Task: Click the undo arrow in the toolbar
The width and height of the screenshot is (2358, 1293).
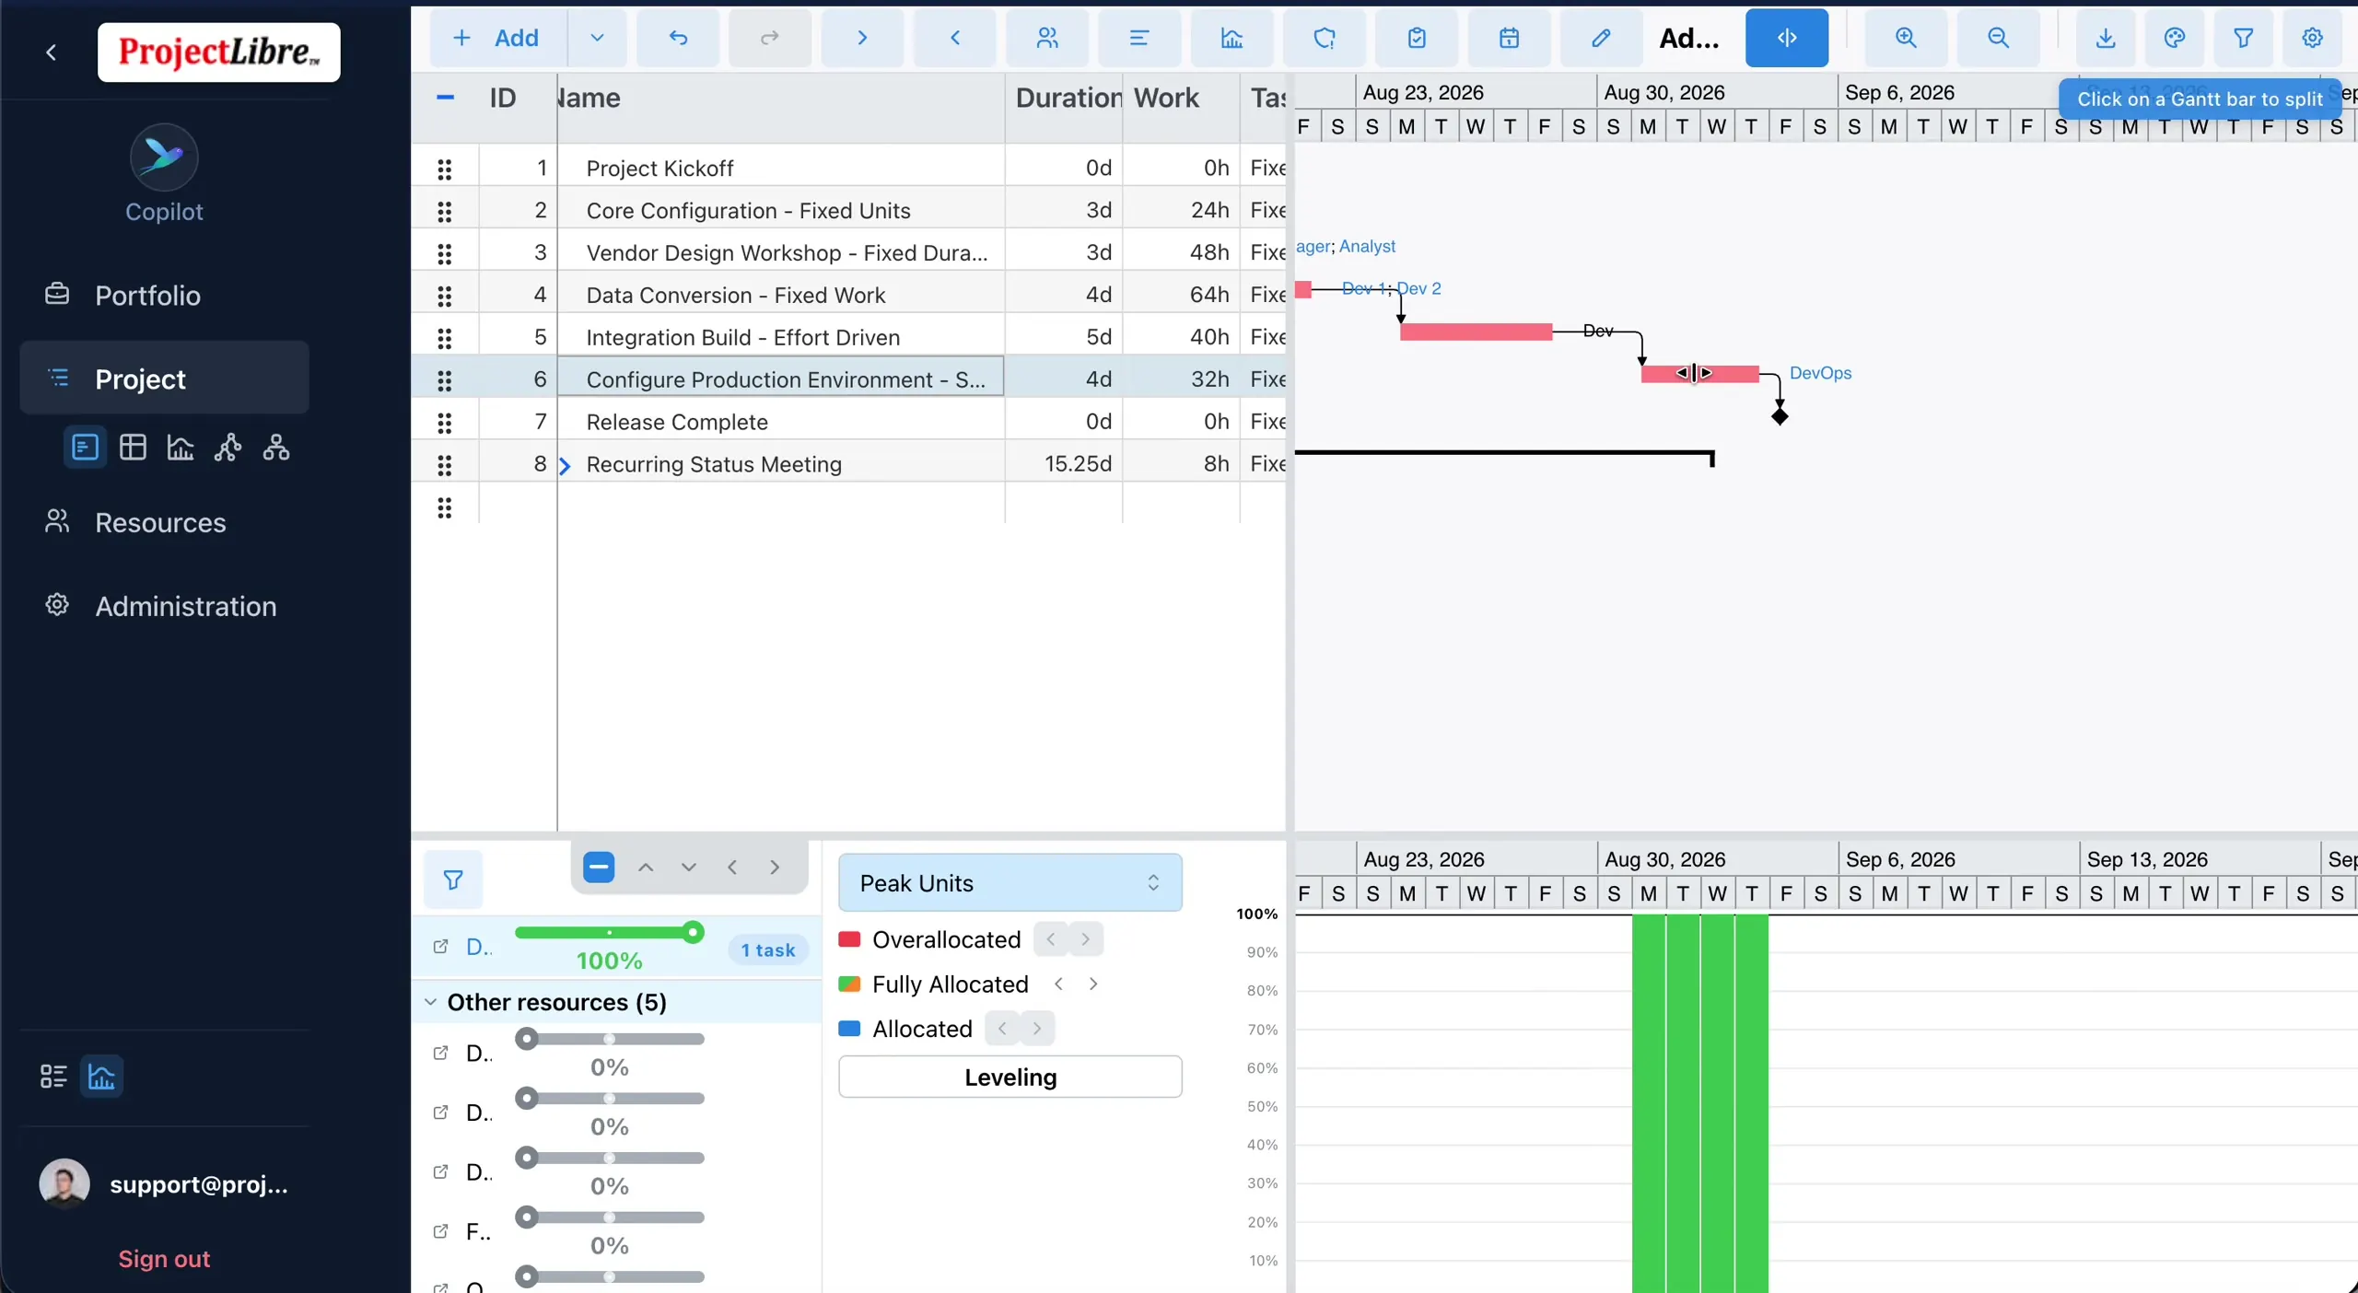Action: tap(678, 38)
